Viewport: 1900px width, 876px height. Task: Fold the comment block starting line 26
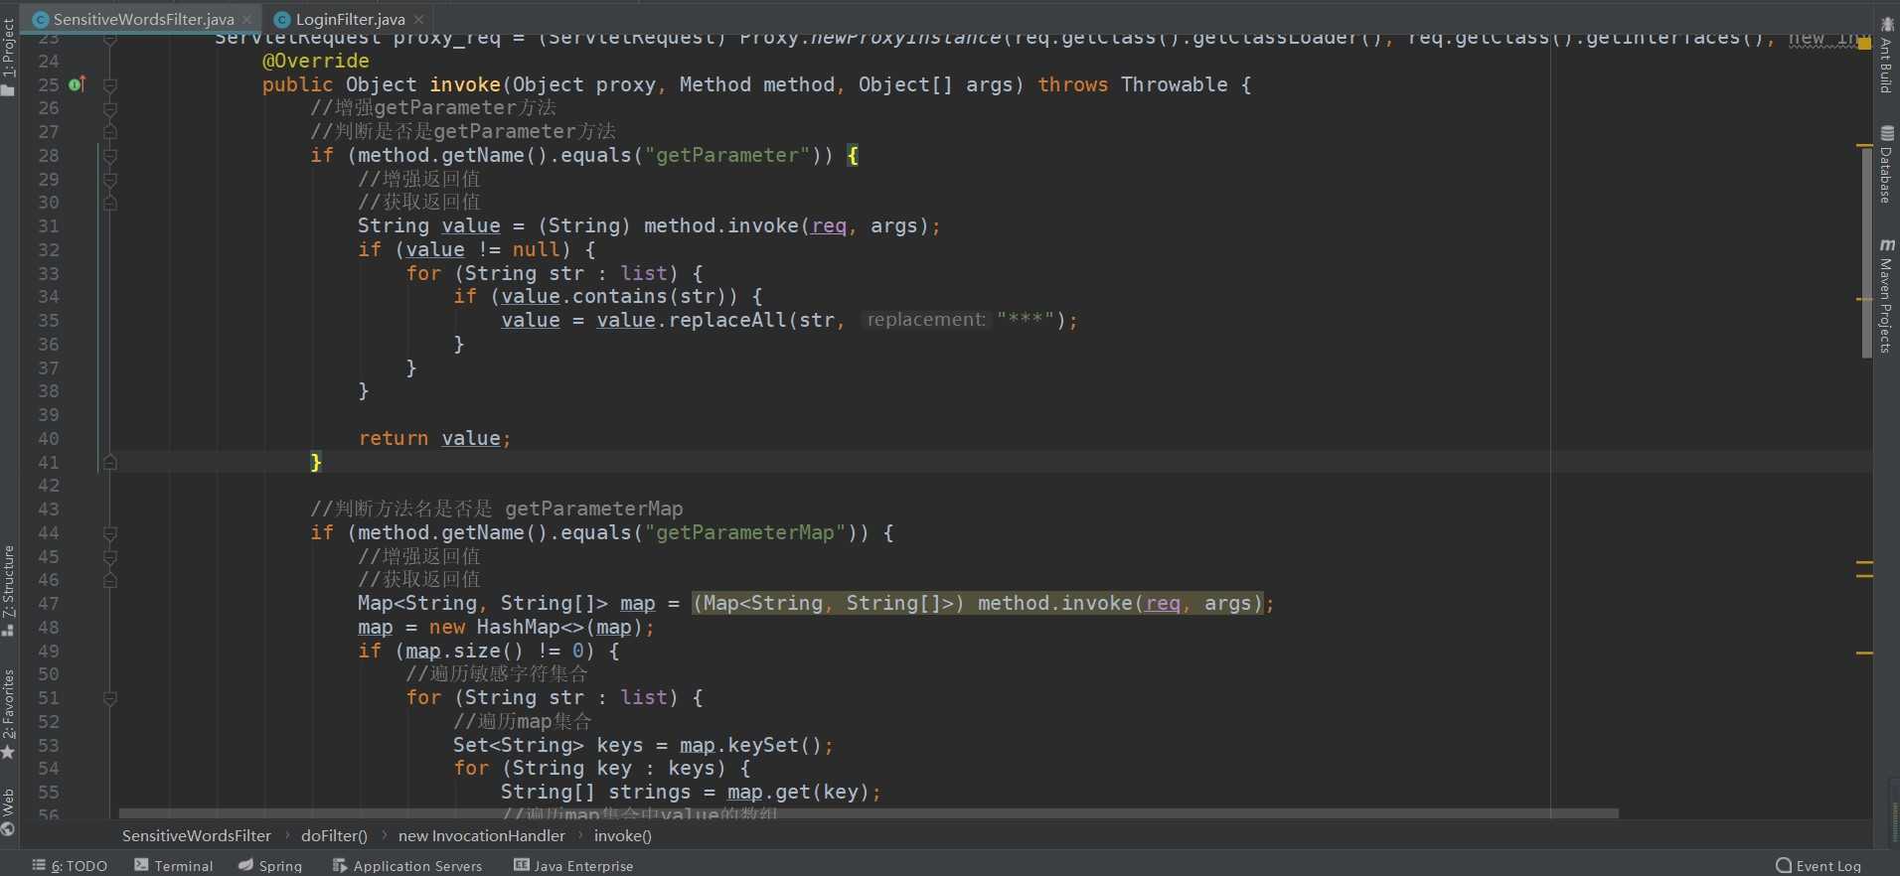tap(110, 108)
